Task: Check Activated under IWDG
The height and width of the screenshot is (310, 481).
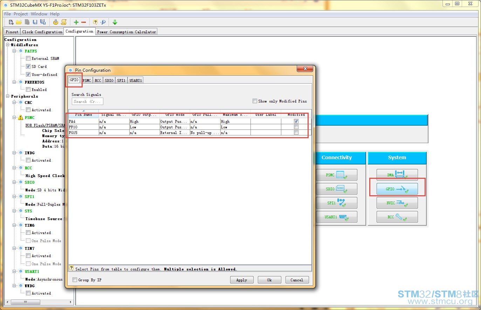Action: [x=28, y=160]
